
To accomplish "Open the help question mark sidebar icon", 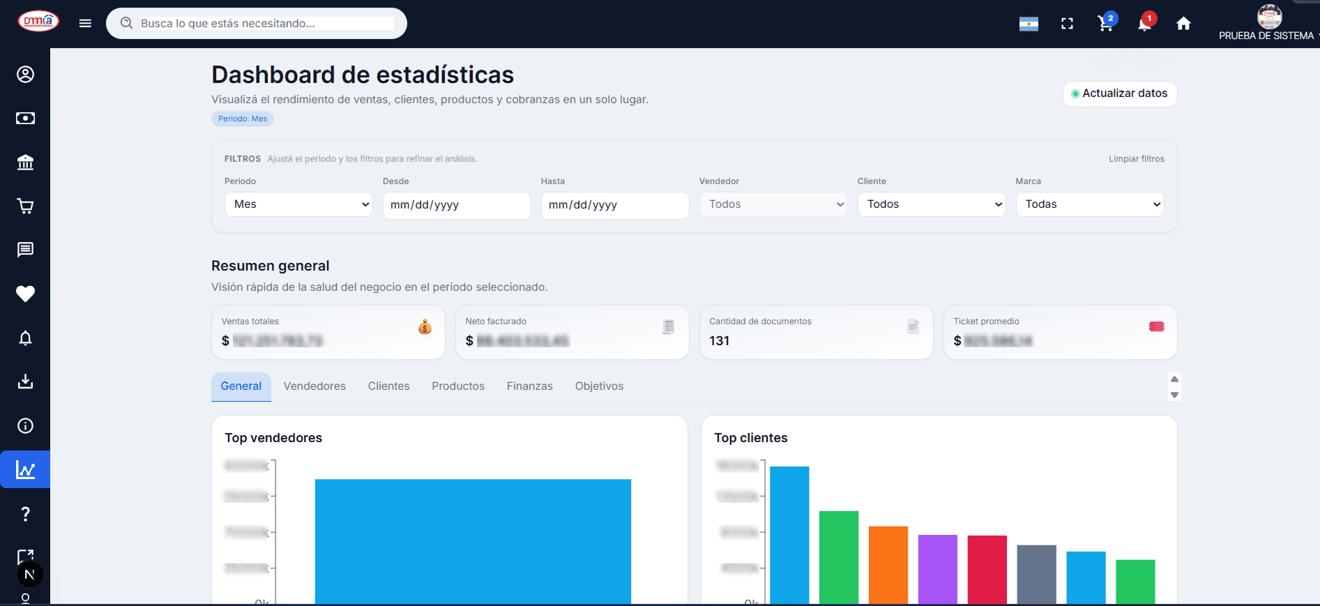I will coord(25,514).
